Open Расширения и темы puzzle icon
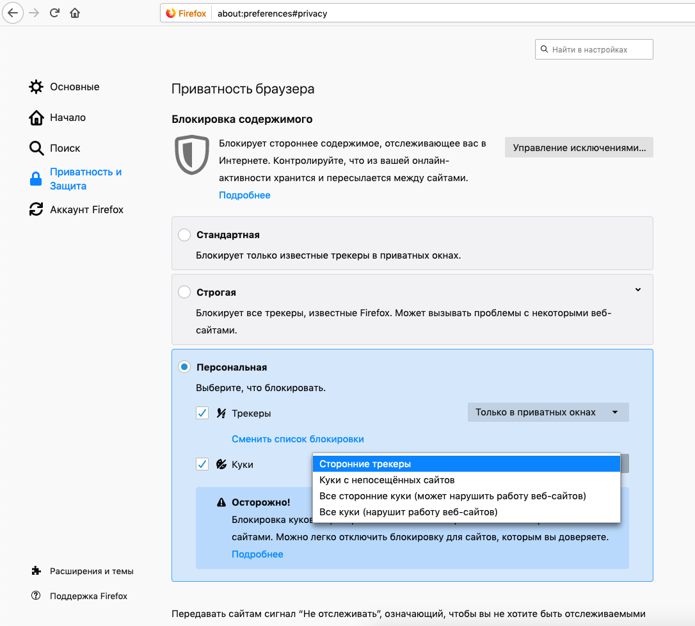695x626 pixels. pyautogui.click(x=36, y=571)
